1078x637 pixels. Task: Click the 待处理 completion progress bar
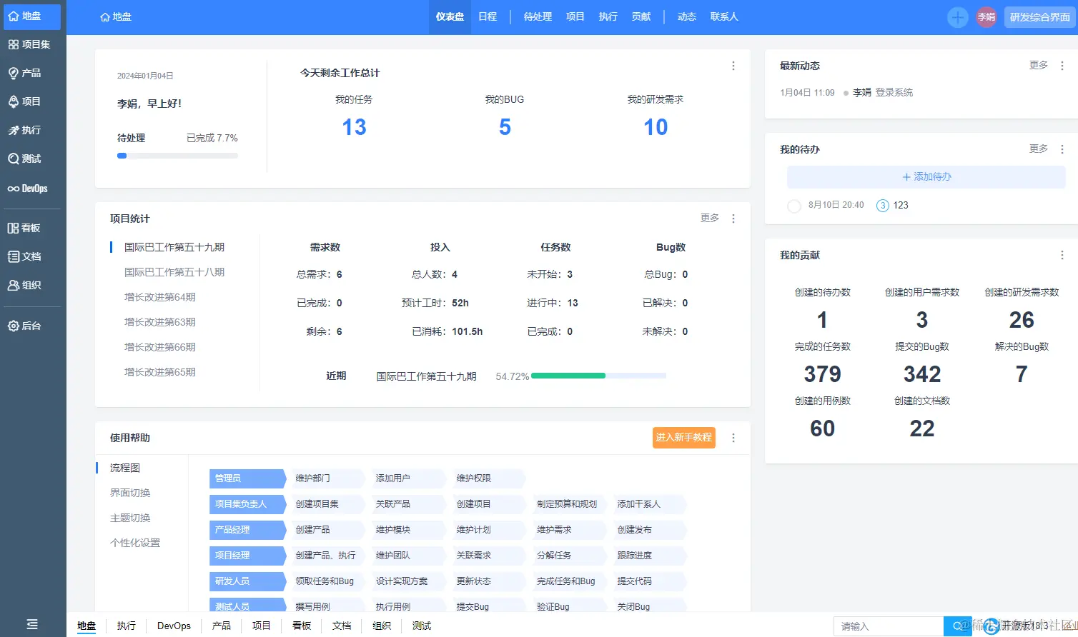click(x=177, y=156)
